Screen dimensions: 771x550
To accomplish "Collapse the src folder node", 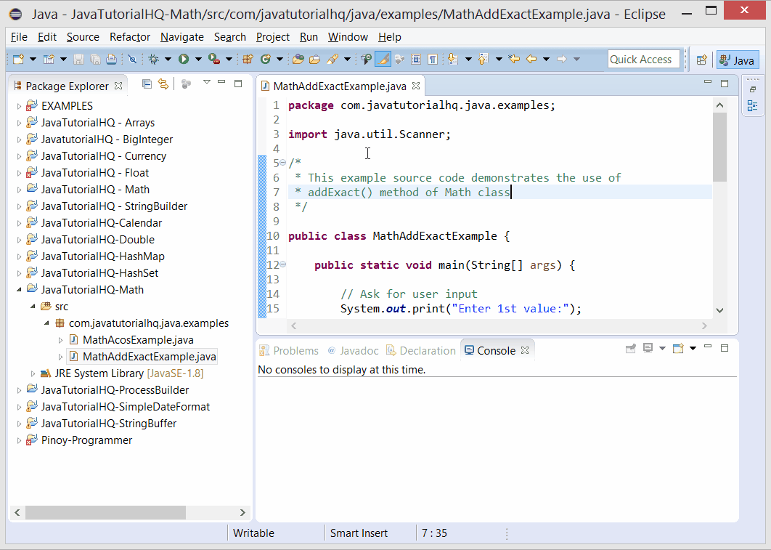I will click(x=33, y=307).
